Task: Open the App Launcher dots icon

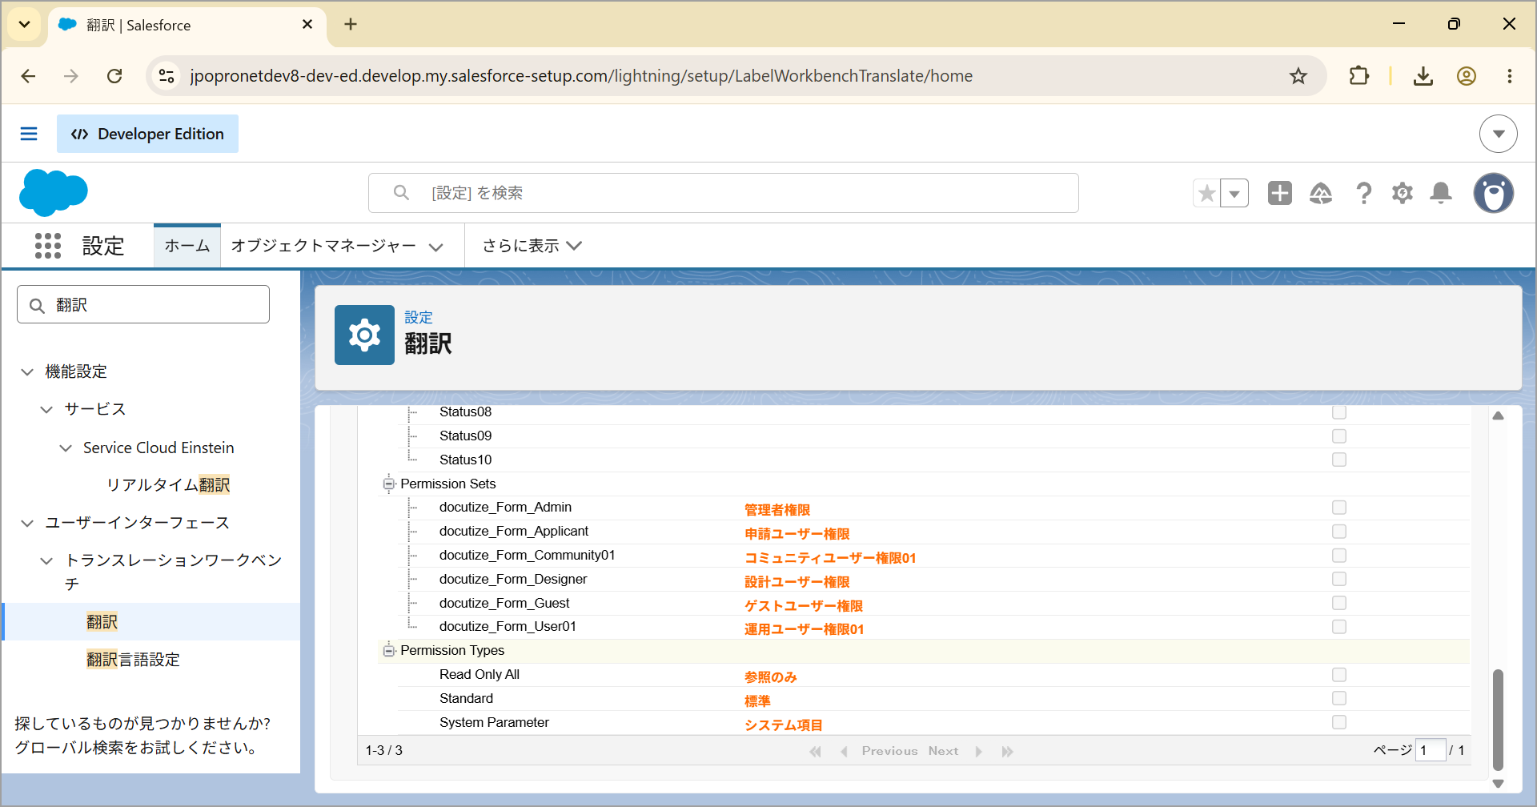Action: pyautogui.click(x=48, y=246)
